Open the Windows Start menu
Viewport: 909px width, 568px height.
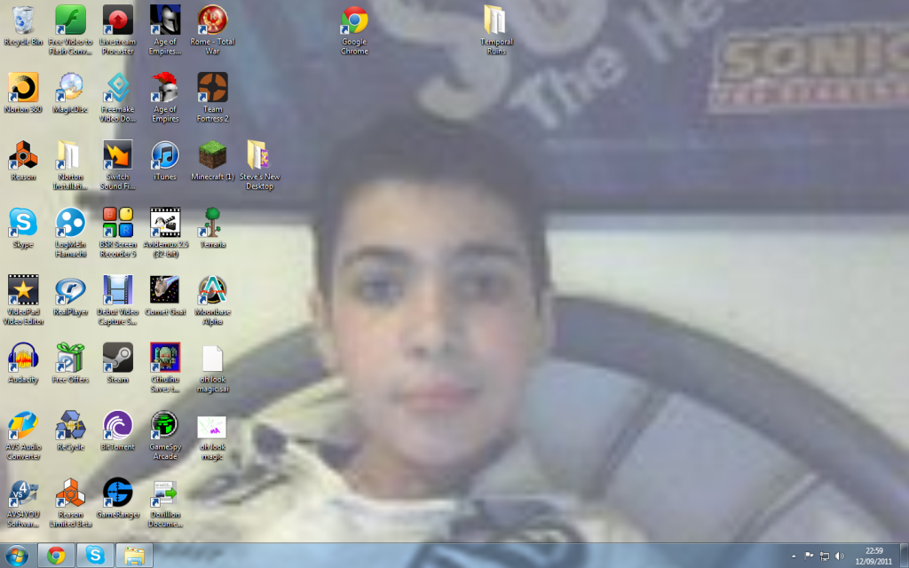coord(16,556)
